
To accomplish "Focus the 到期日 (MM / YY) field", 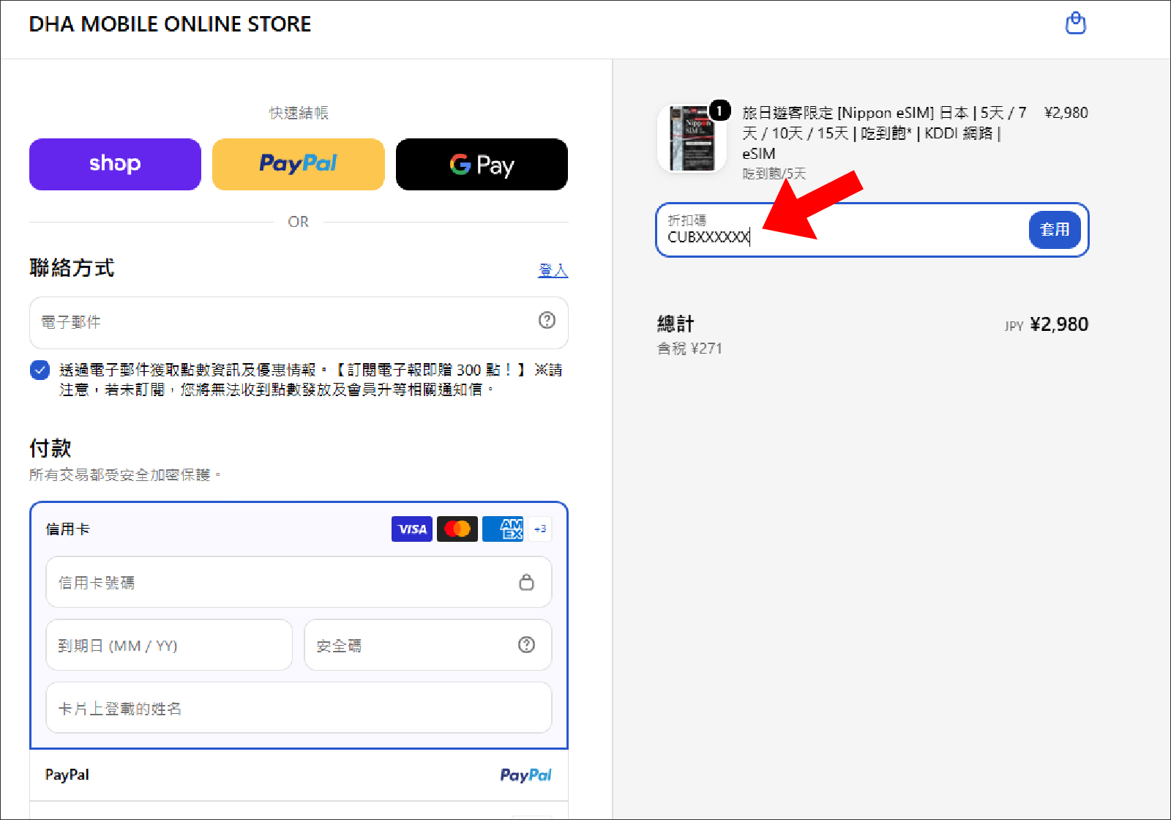I will tap(169, 645).
